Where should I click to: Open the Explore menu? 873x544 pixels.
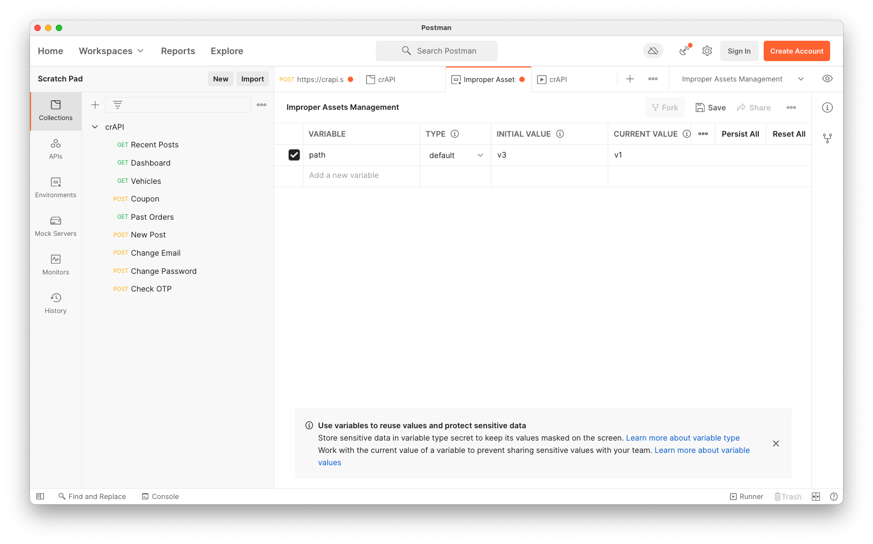pos(227,51)
